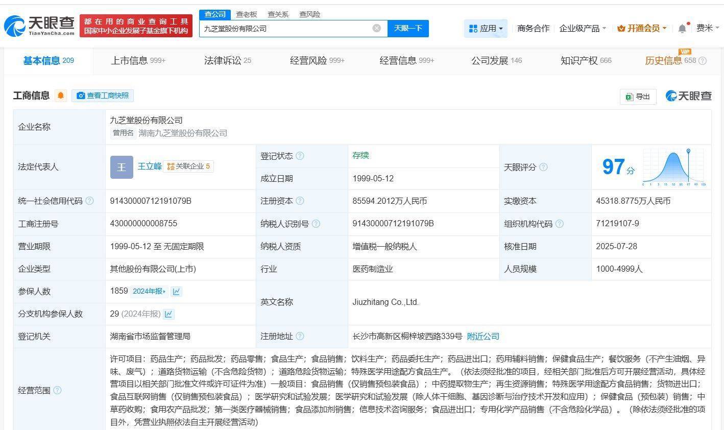Image resolution: width=724 pixels, height=430 pixels.
Task: Open the 商务合作 link
Action: tap(533, 29)
